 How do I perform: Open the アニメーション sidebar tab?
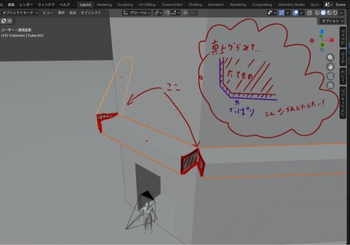[343, 102]
